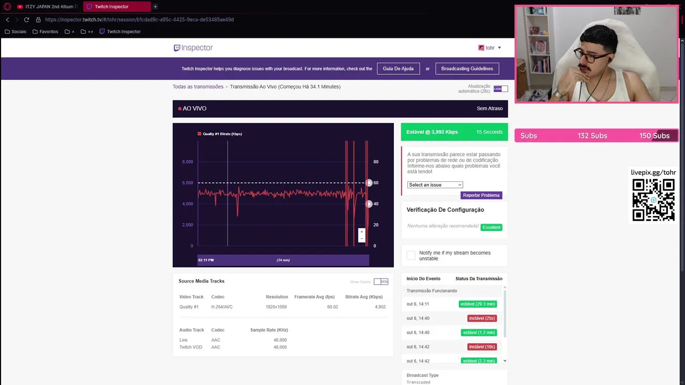Switch to the ITZY JAPAN 2nd Album tab
Viewport: 685px width, 385px height.
[x=47, y=6]
